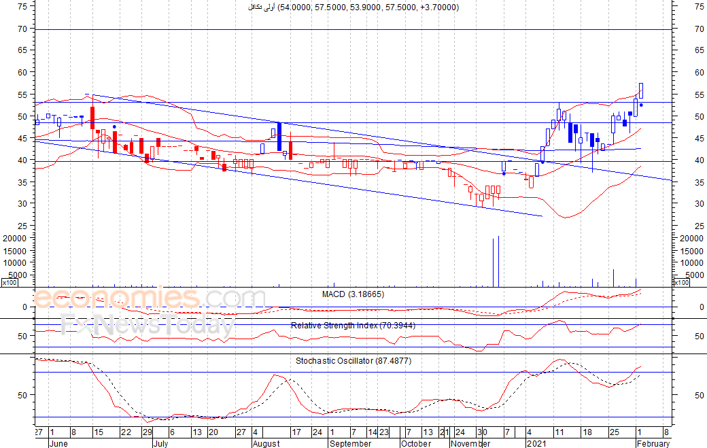Click the 10000 volume label on left axis
The image size is (707, 448).
click(15, 263)
